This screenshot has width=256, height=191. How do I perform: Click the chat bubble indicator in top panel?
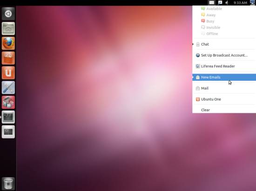[220, 3]
